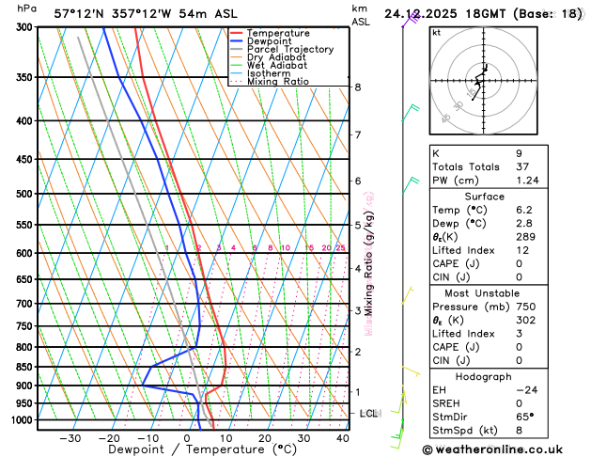Screen dimensions: 591x457
Task: Click the 40 temperature axis label
Action: point(342,439)
